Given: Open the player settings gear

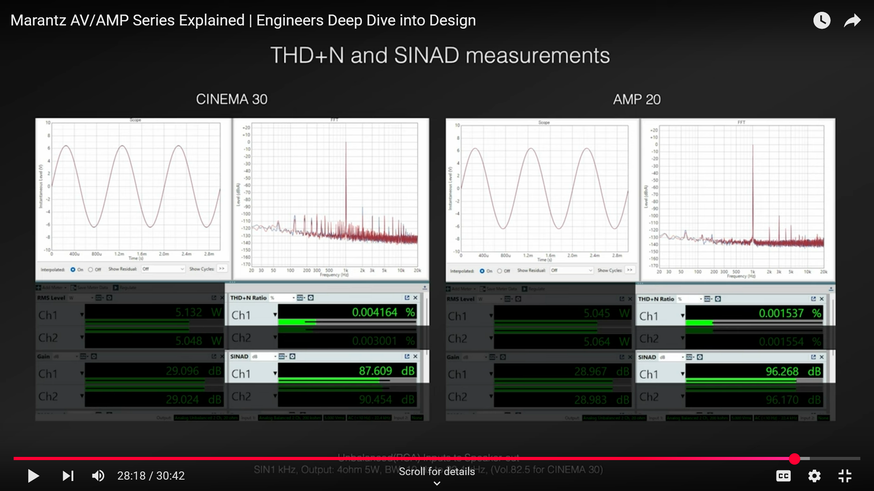Looking at the screenshot, I should pos(814,476).
